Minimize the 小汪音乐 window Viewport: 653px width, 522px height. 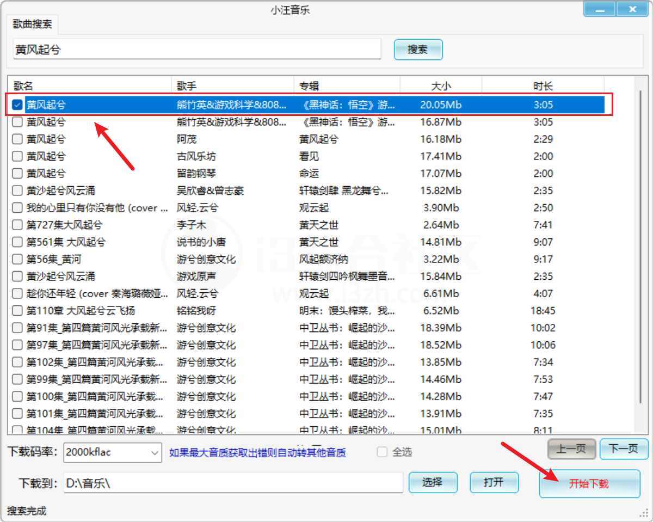[x=601, y=9]
